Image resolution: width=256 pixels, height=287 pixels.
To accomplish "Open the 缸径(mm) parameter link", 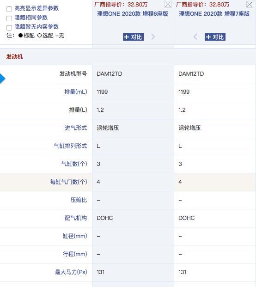I will [x=75, y=236].
